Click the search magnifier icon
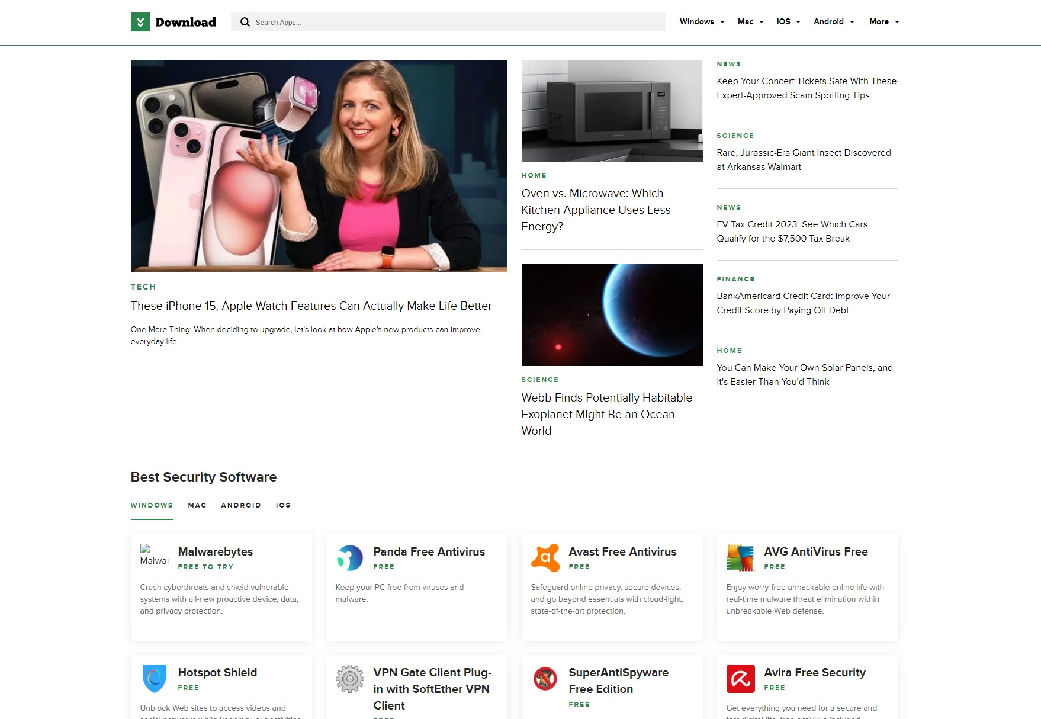 245,22
